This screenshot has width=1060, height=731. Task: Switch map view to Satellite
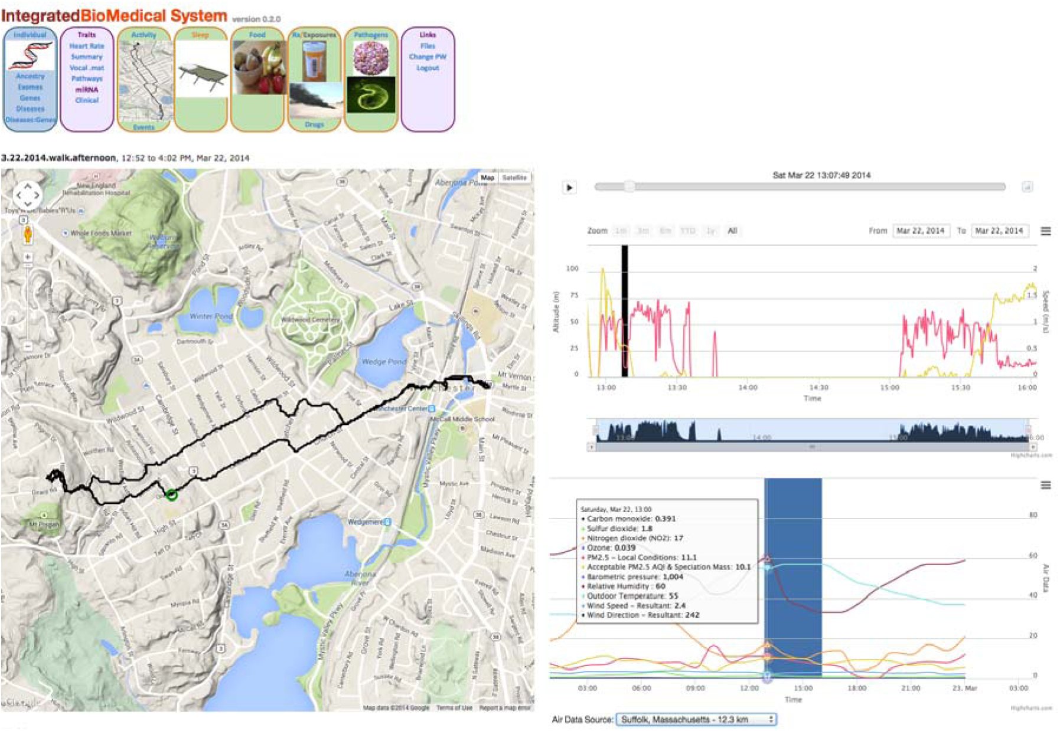514,178
